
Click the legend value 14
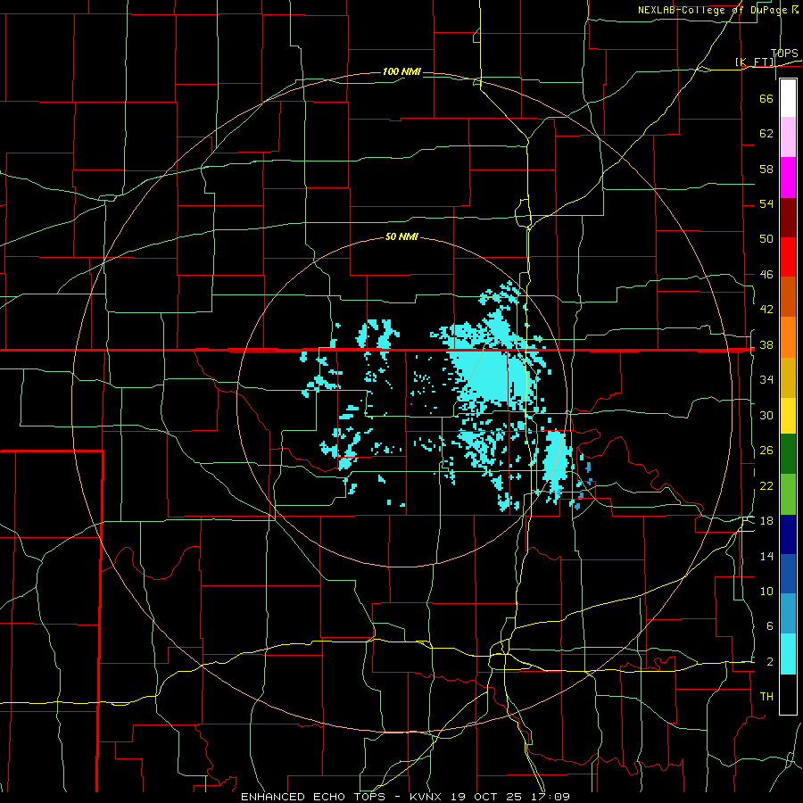(x=766, y=556)
